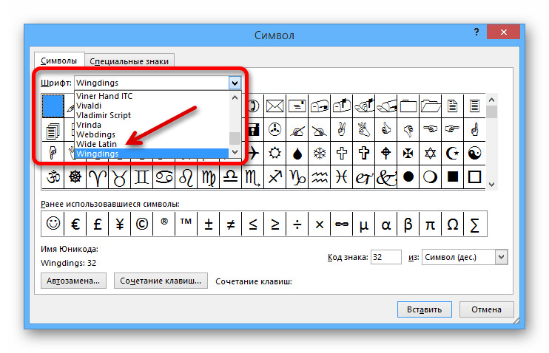Select the airplane symbol
This screenshot has width=549, height=353.
click(x=255, y=153)
